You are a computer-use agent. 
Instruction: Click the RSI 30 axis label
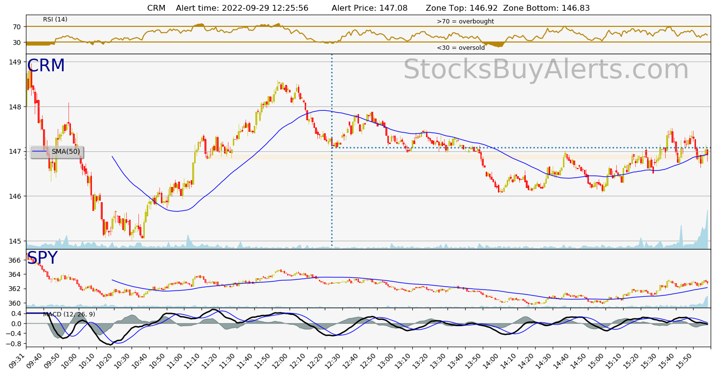pyautogui.click(x=17, y=42)
